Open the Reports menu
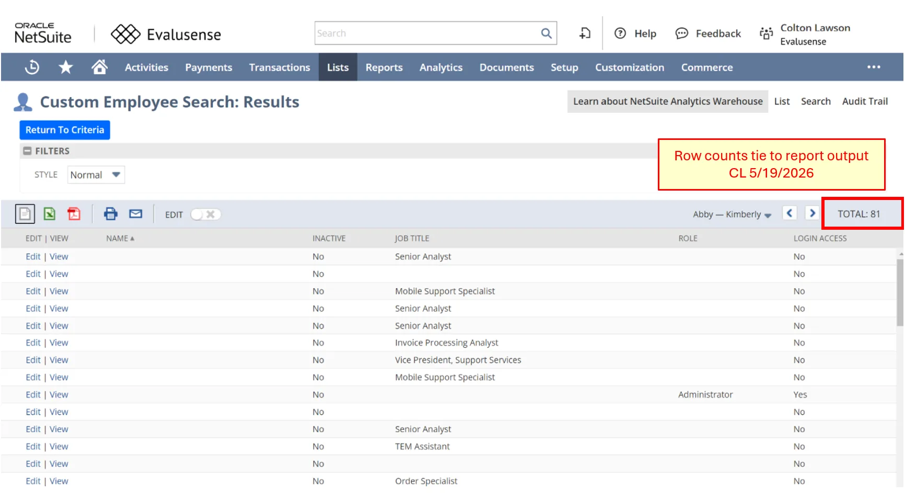This screenshot has width=905, height=495. [384, 67]
